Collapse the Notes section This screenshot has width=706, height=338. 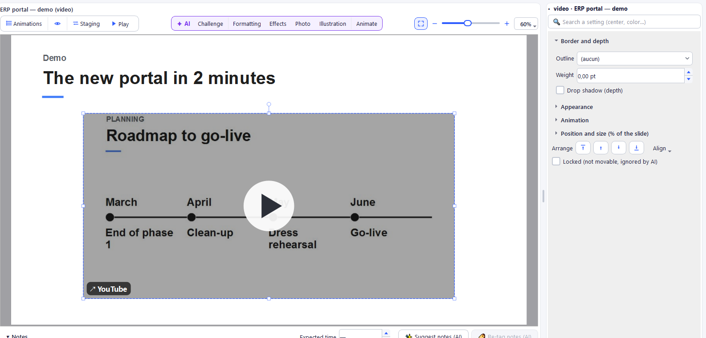pos(17,336)
